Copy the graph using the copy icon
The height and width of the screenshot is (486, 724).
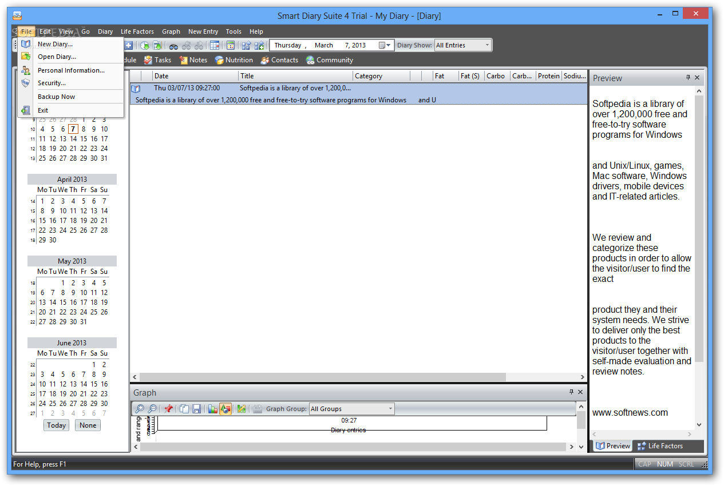tap(184, 409)
